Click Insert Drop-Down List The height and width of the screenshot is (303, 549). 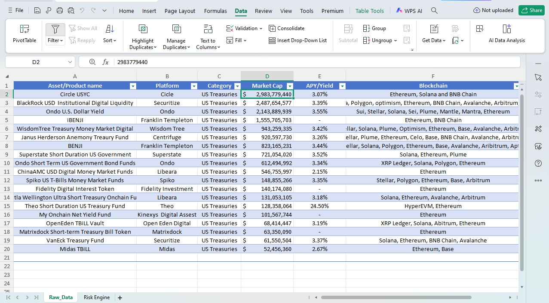298,40
